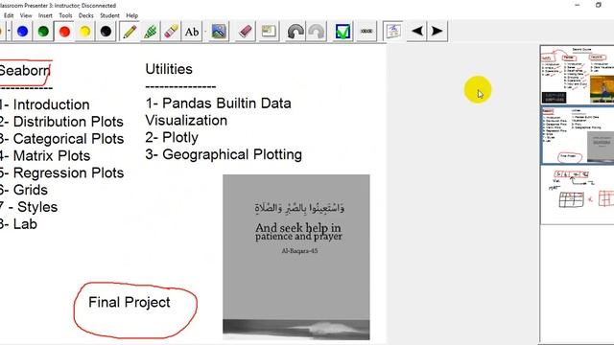Select the Ab text tool
Screen dimensions: 614x345
192,32
